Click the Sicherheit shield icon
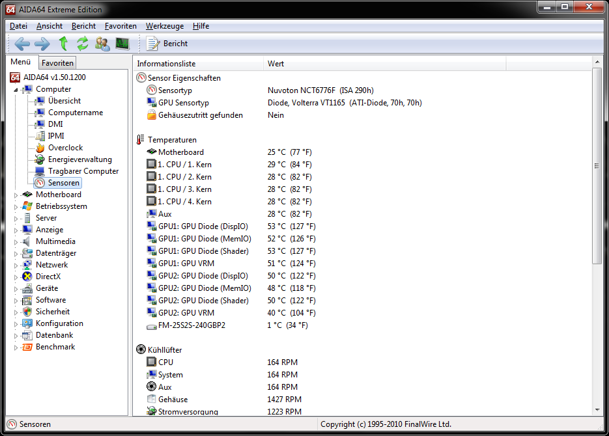Image resolution: width=609 pixels, height=436 pixels. pos(27,312)
